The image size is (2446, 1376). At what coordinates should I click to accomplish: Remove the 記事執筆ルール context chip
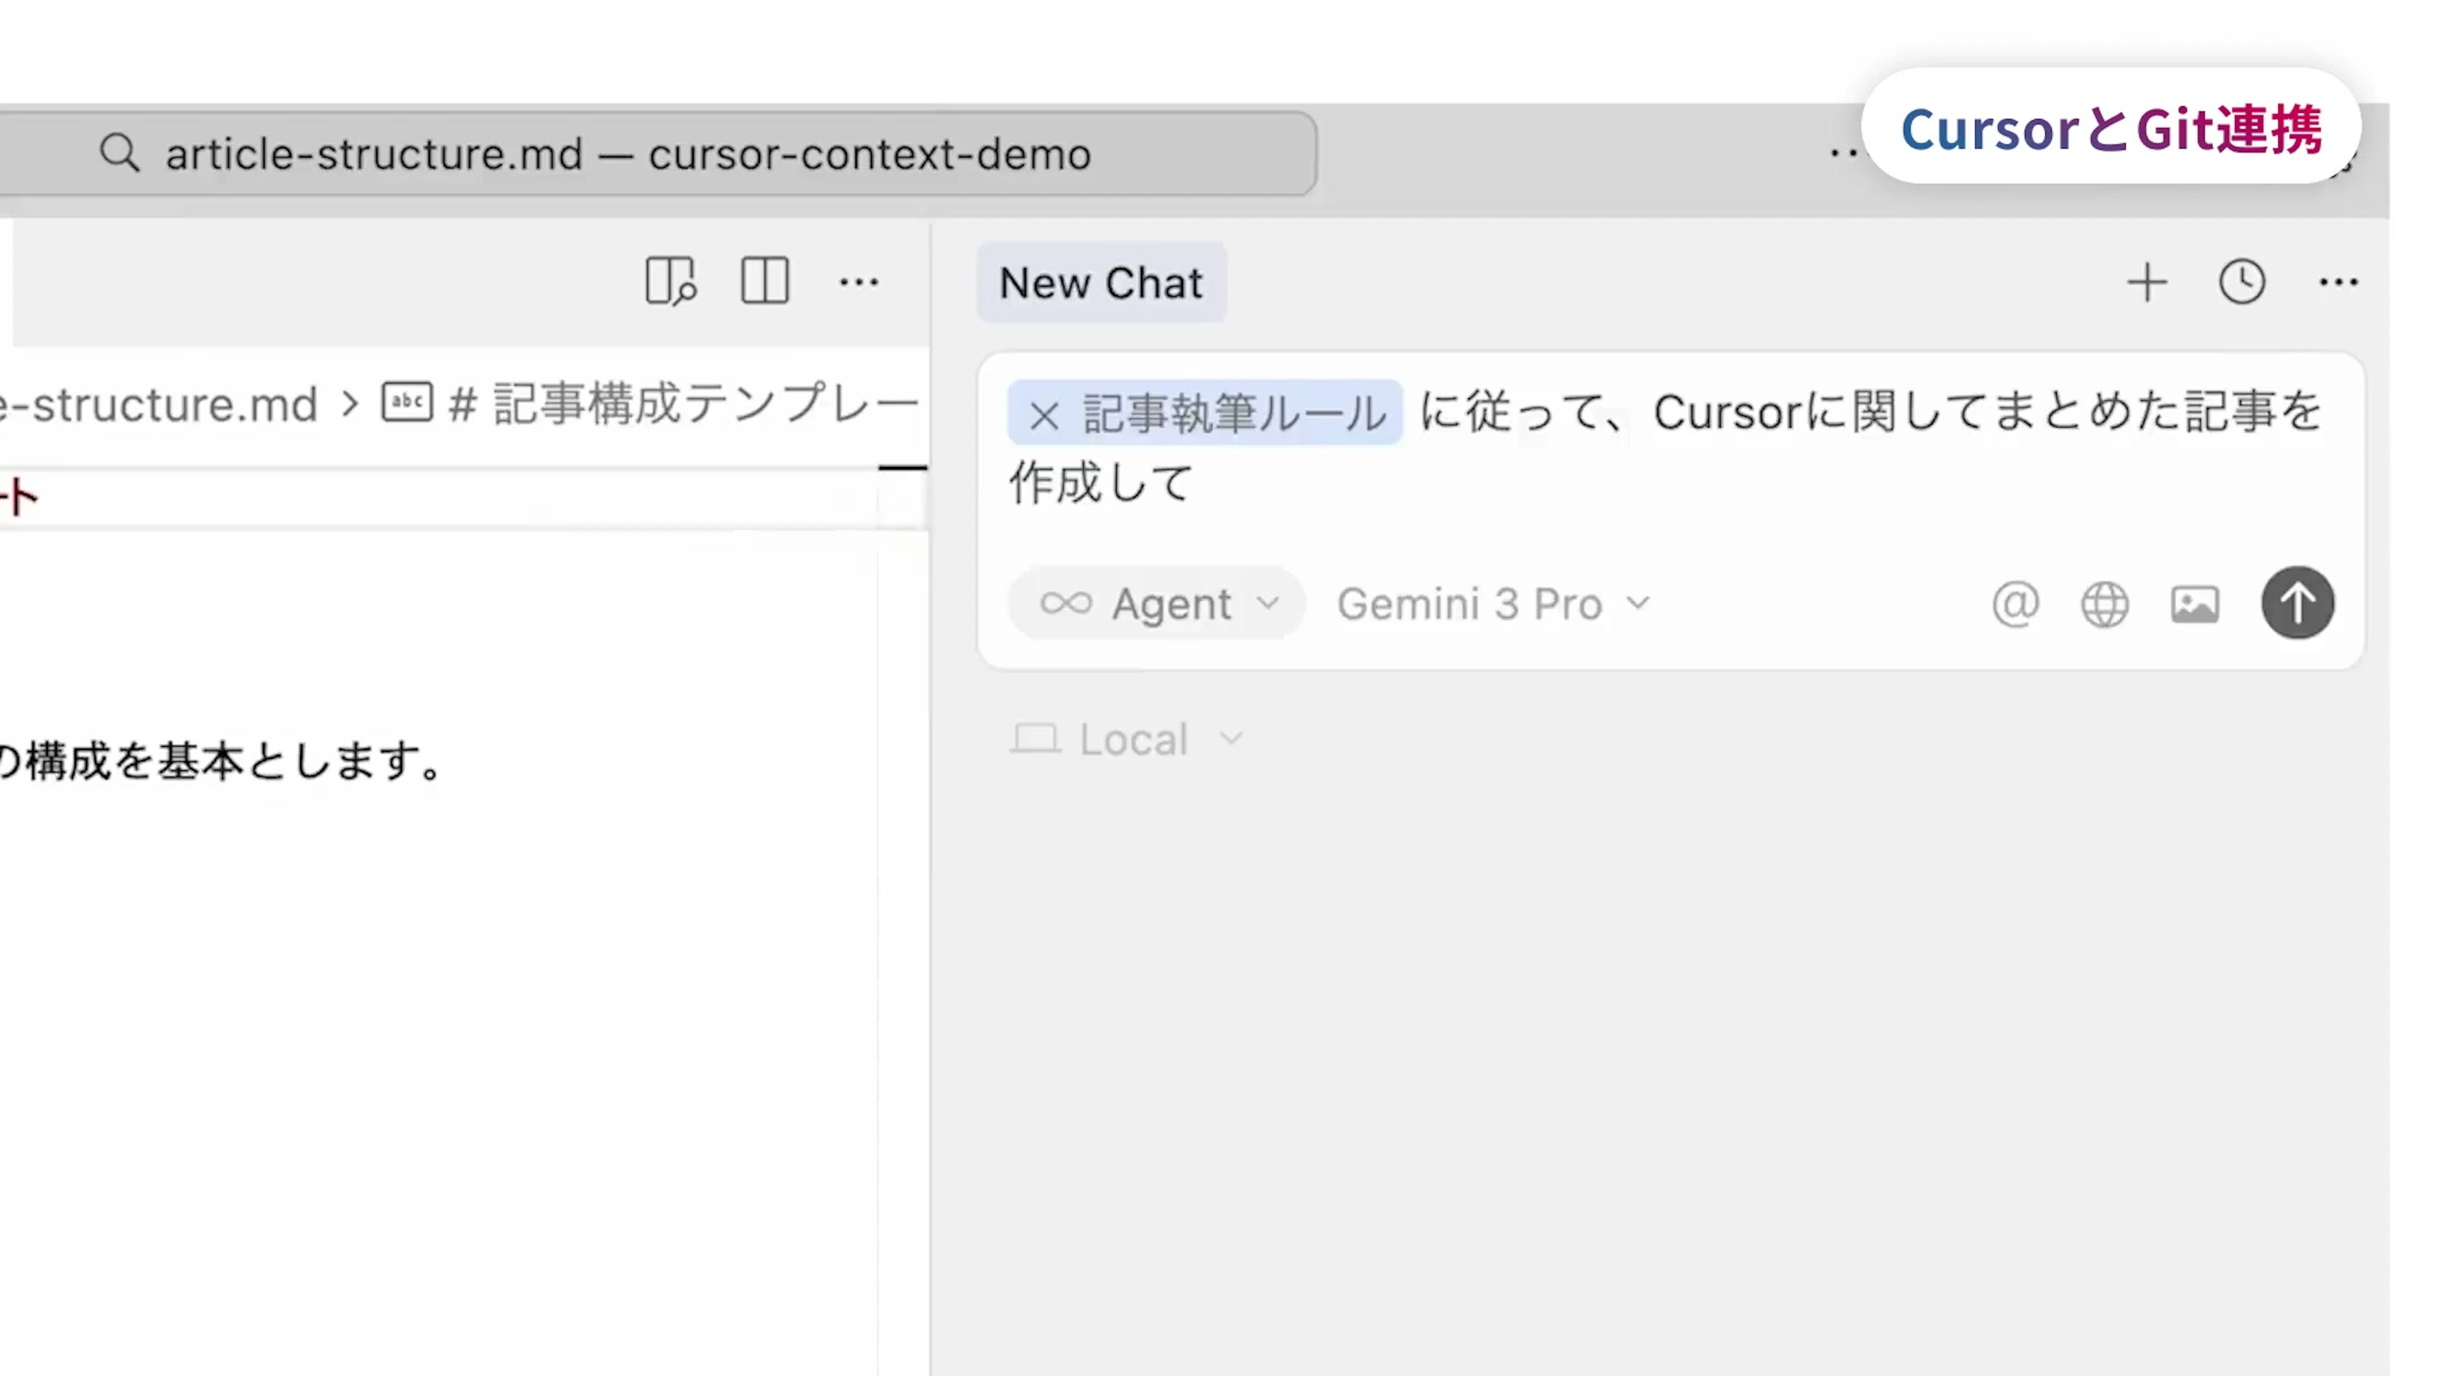pyautogui.click(x=1043, y=415)
